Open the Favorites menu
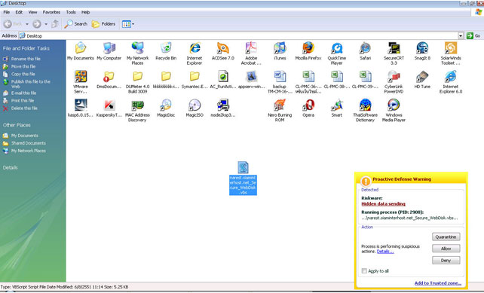The image size is (484, 293). 51,12
